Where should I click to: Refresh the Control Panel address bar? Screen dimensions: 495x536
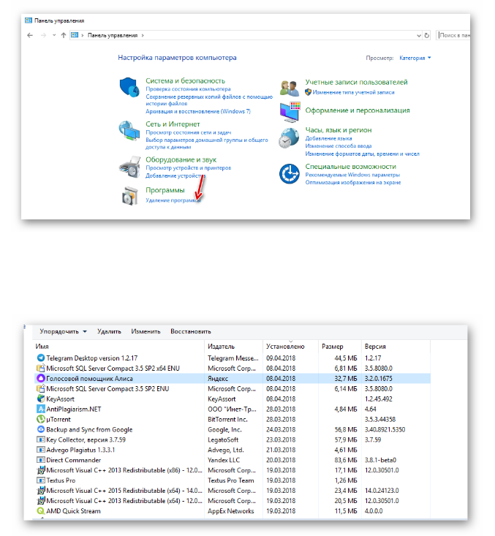pyautogui.click(x=426, y=35)
